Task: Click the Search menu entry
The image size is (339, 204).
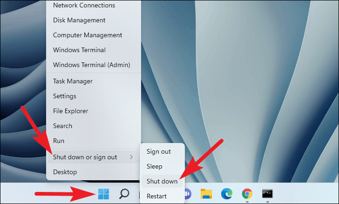Action: 94,126
